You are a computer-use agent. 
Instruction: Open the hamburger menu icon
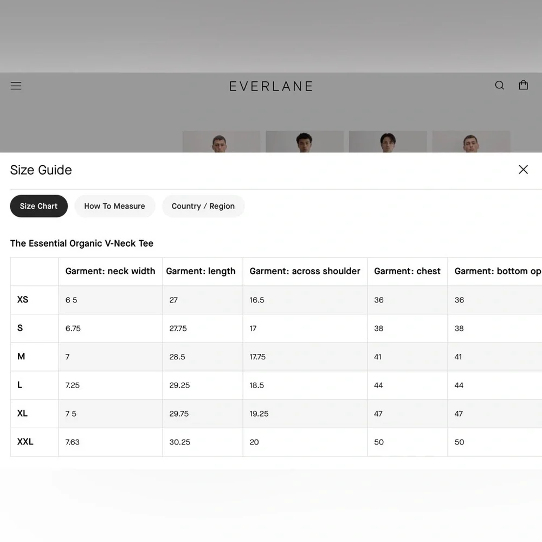16,86
